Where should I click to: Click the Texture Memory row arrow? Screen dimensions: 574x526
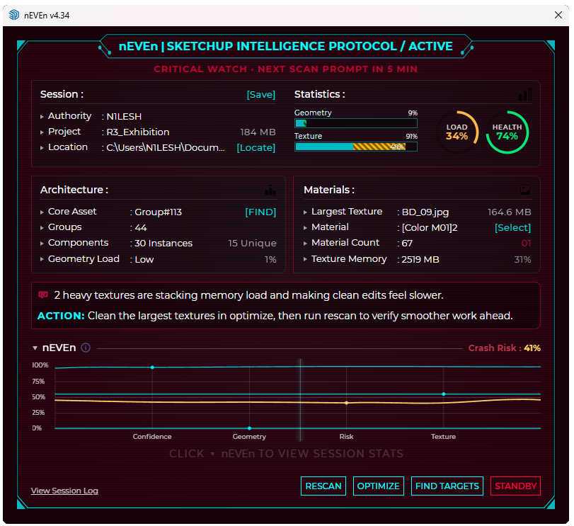tap(305, 259)
